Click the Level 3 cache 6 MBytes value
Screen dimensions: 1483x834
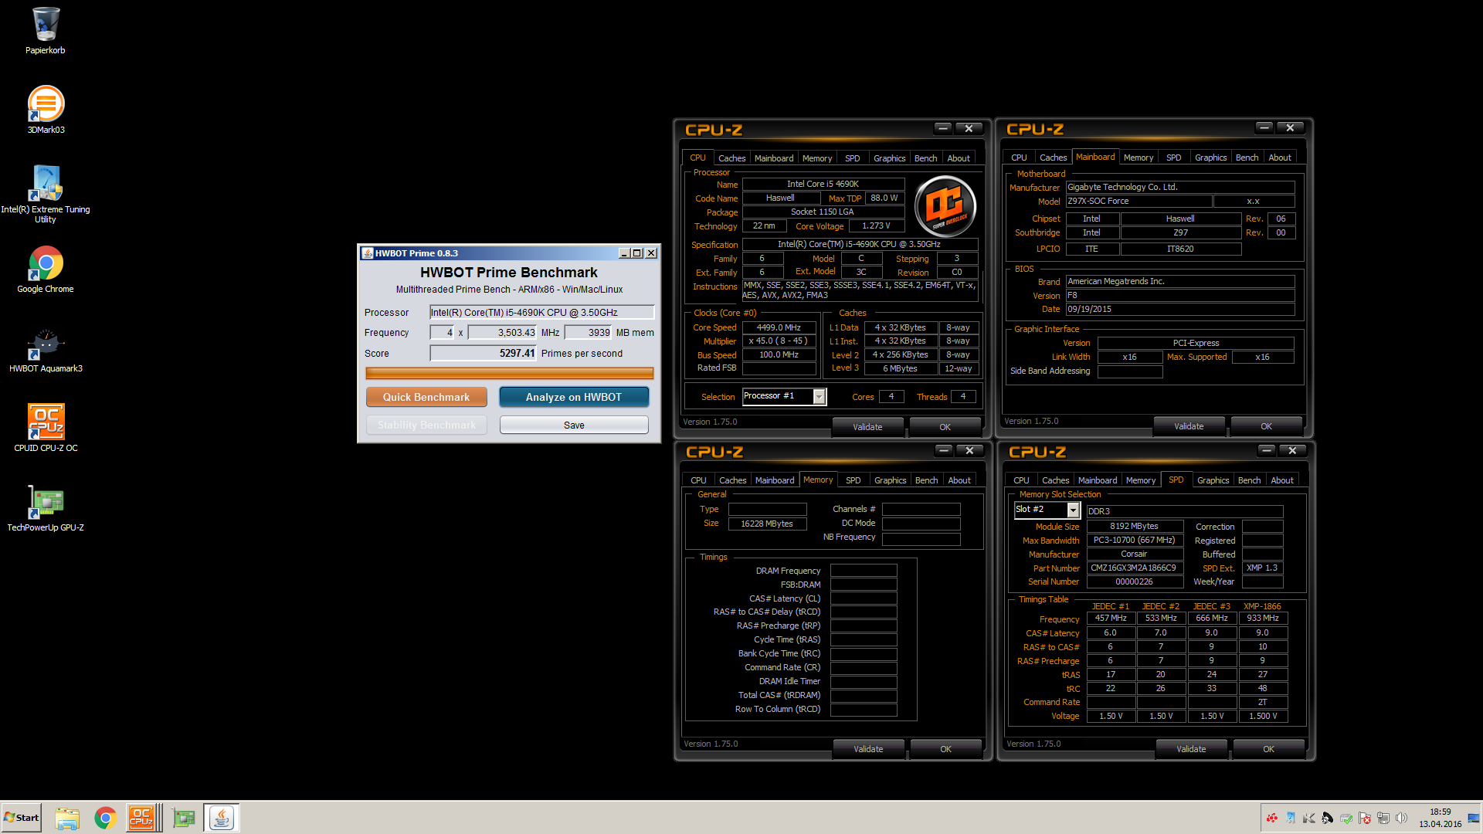click(900, 368)
